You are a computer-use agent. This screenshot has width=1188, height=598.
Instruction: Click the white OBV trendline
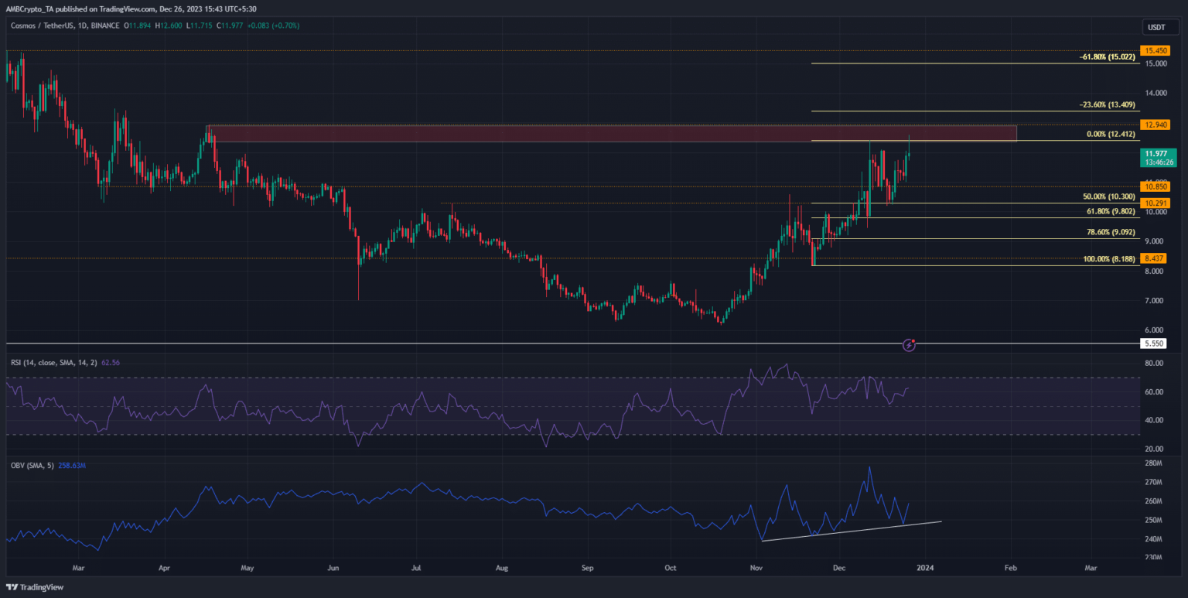851,531
